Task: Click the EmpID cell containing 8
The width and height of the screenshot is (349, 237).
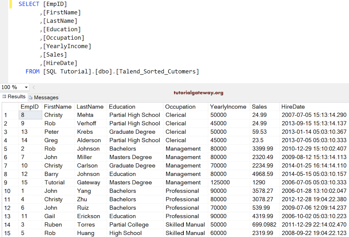Action: [30, 115]
